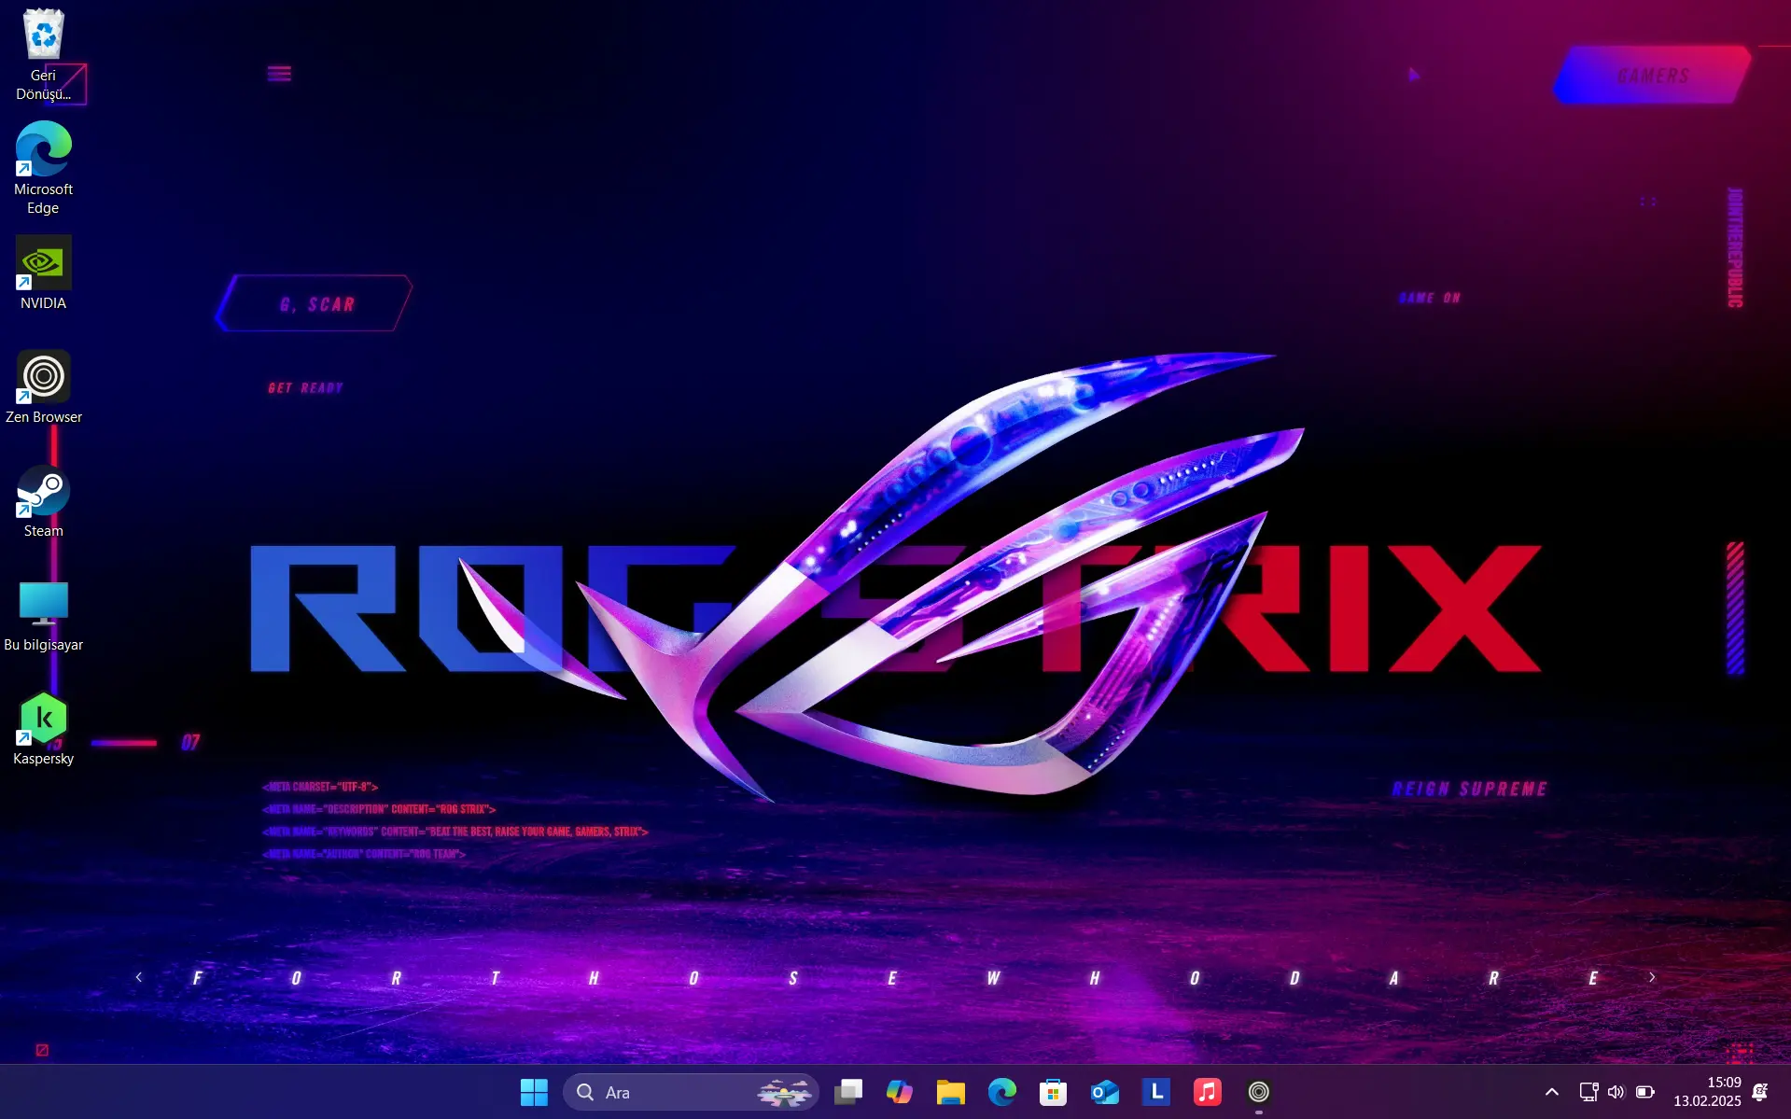Switch to Zen Browser in the taskbar
The width and height of the screenshot is (1791, 1119).
[1258, 1092]
